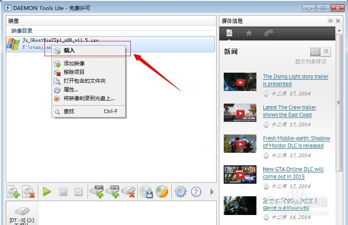Open the star favorites tab

click(249, 33)
